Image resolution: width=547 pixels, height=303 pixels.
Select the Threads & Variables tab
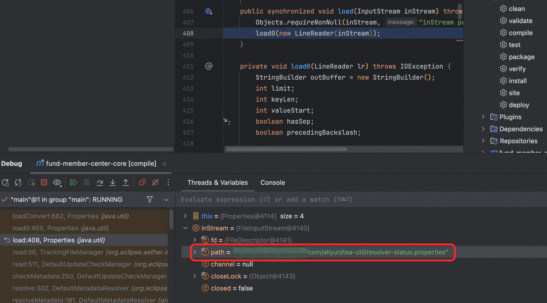[217, 183]
